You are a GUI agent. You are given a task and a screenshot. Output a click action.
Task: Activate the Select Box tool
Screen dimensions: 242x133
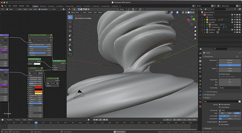coord(70,17)
